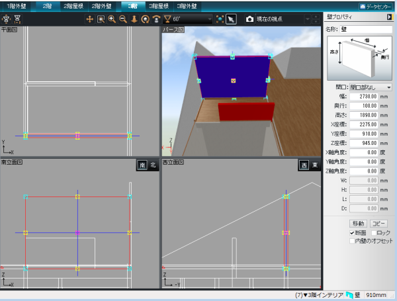Expand the 現在の視点 viewpoint dropdown
This screenshot has width=397, height=301.
[x=308, y=19]
